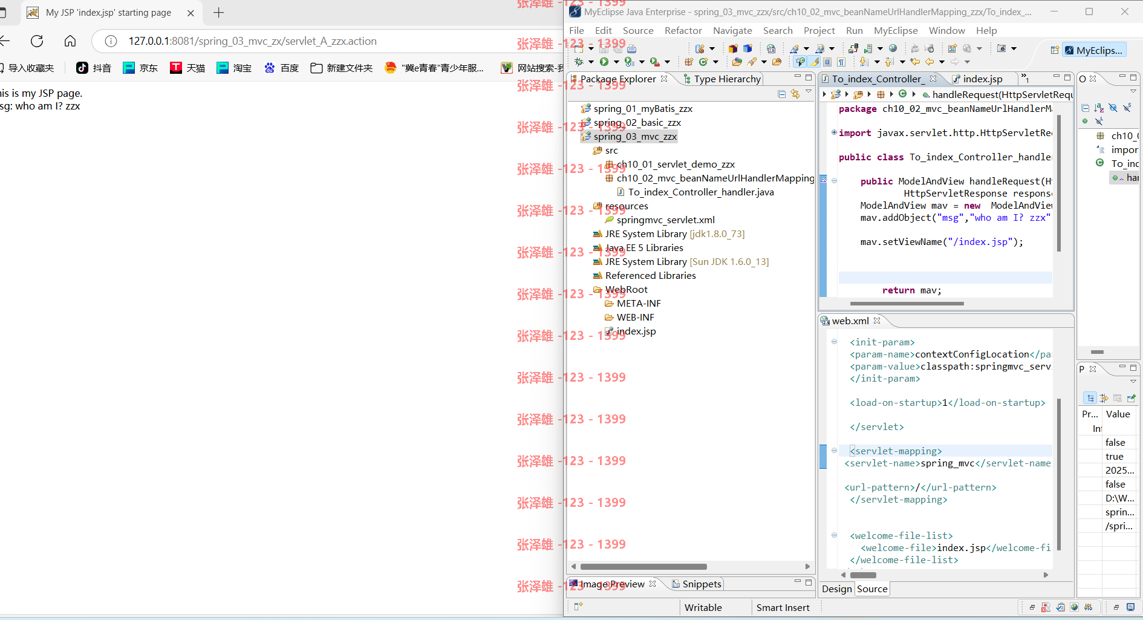The width and height of the screenshot is (1143, 620).
Task: Toggle Sort alphabetically in Outline view
Action: click(x=1099, y=108)
